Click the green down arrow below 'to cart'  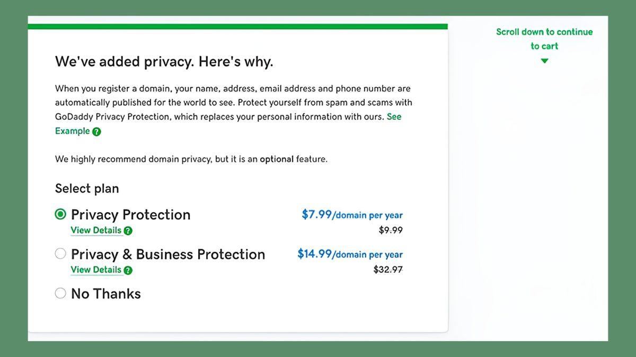tap(544, 61)
